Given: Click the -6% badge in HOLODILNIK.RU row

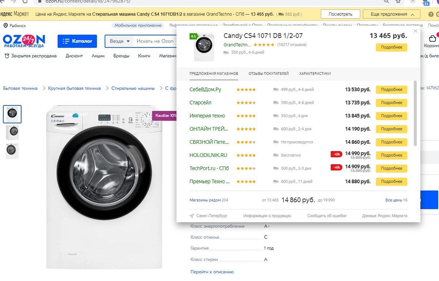Looking at the screenshot, I should click(x=336, y=154).
